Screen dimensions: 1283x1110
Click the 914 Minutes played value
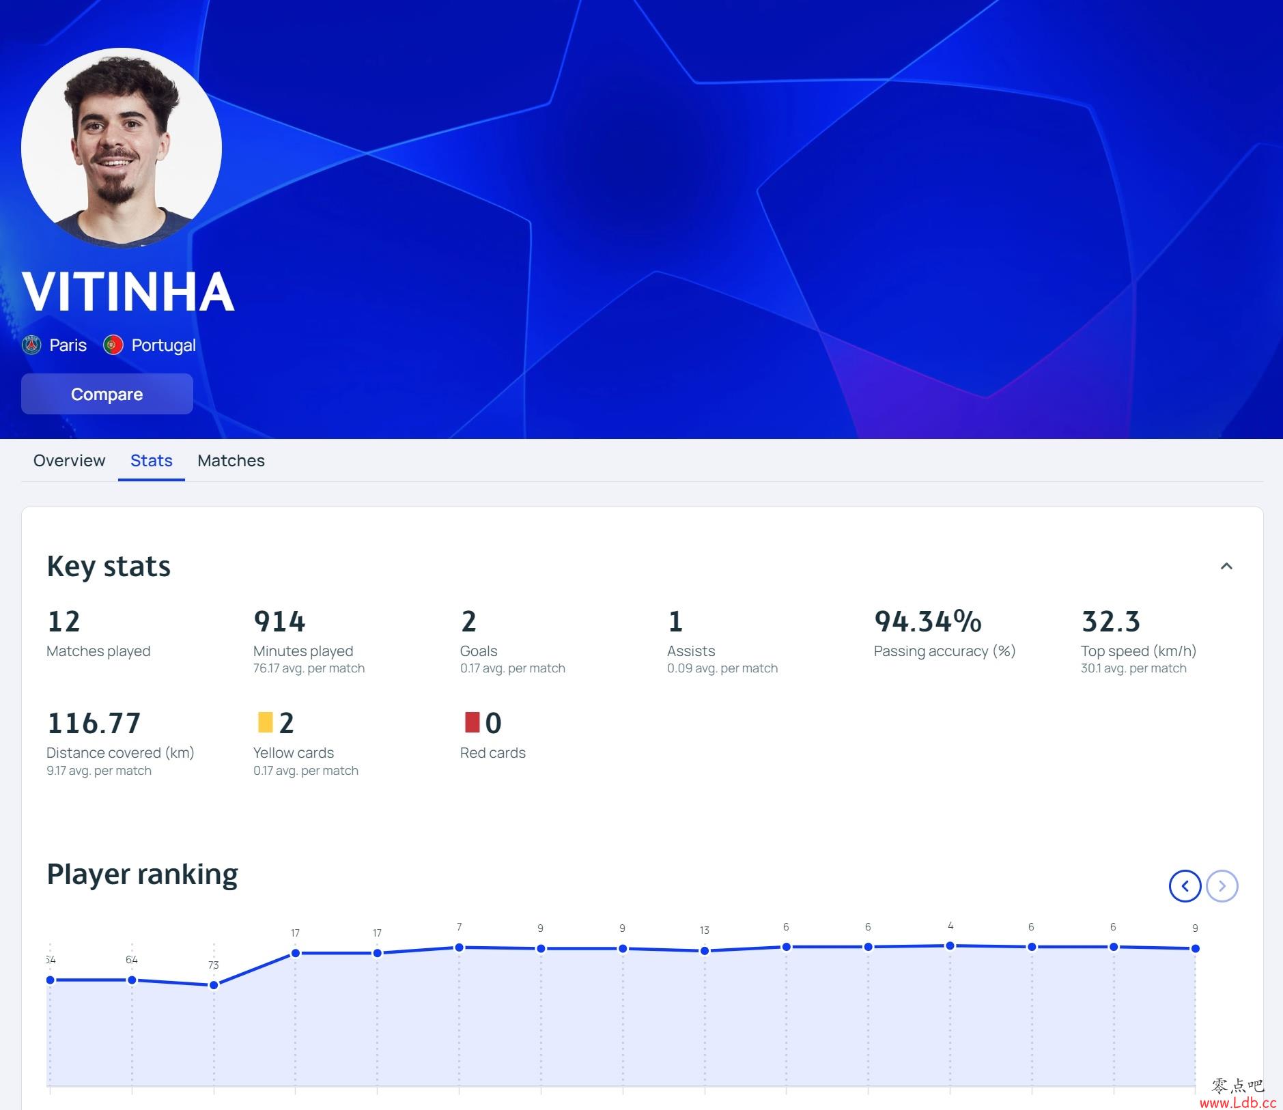pyautogui.click(x=279, y=622)
